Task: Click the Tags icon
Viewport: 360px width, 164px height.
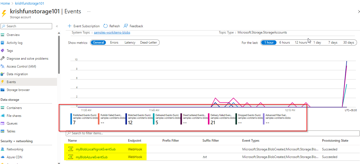Action: tap(3, 51)
